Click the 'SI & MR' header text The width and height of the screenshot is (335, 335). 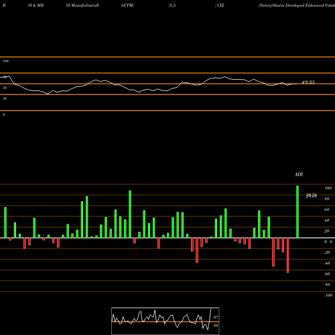[x=36, y=5]
